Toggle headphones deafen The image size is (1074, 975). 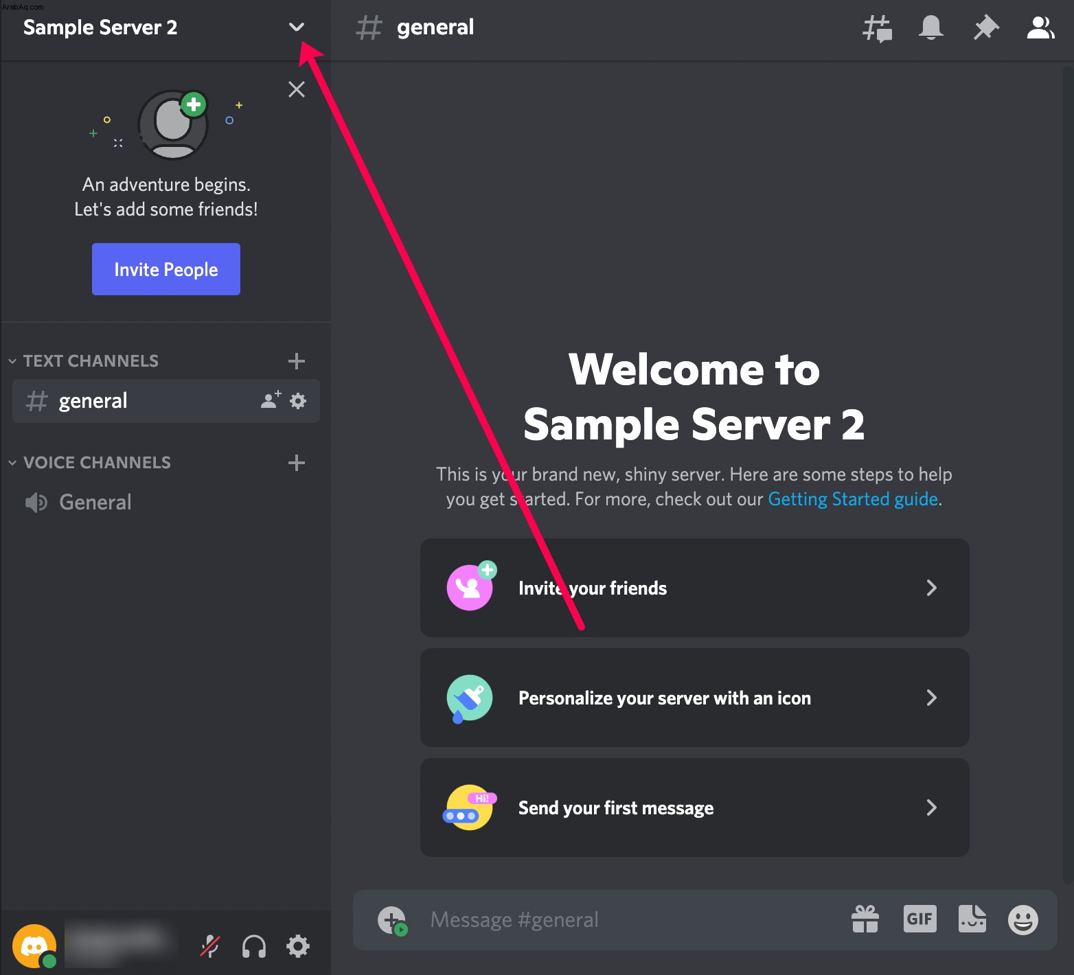(x=254, y=946)
